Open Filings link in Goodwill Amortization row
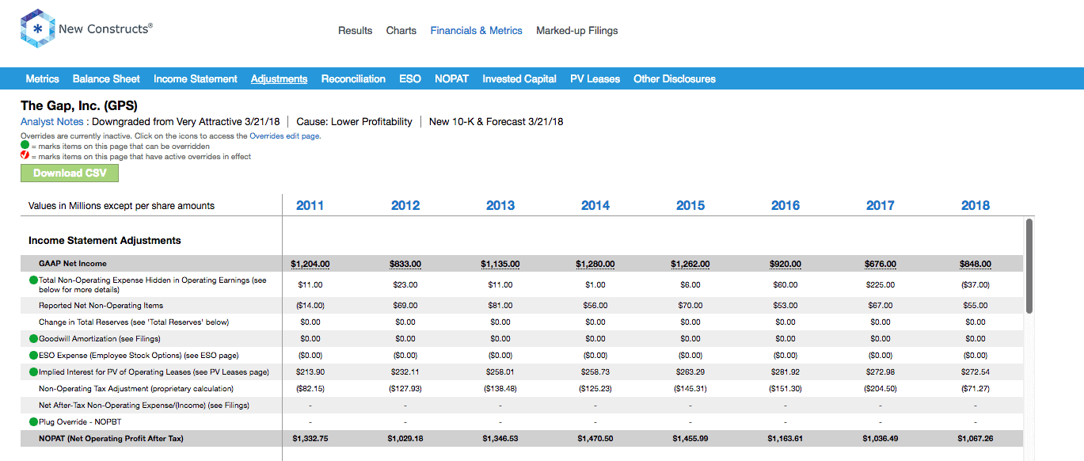The width and height of the screenshot is (1084, 461). 146,338
